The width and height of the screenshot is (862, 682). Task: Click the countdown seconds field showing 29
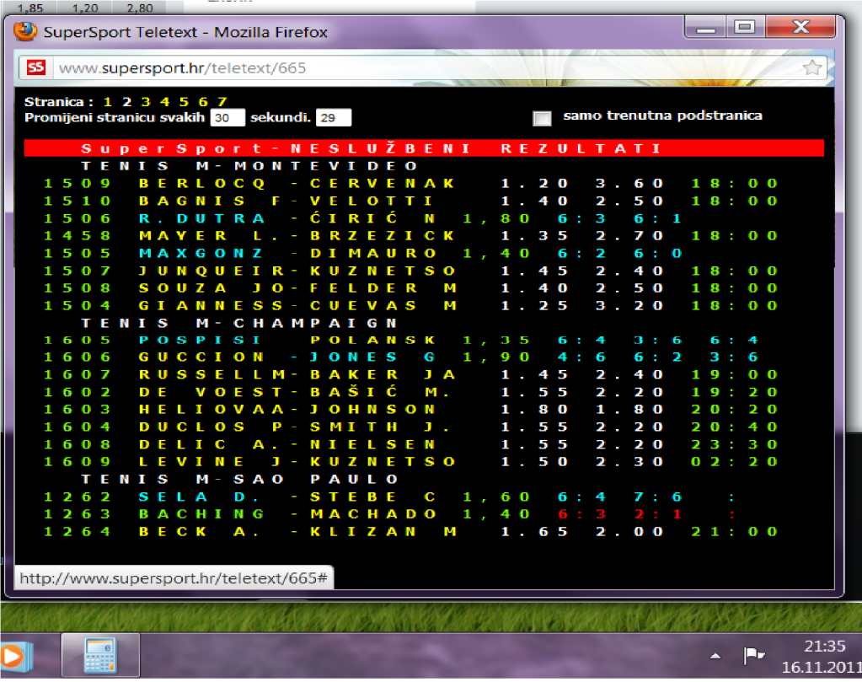tap(333, 117)
